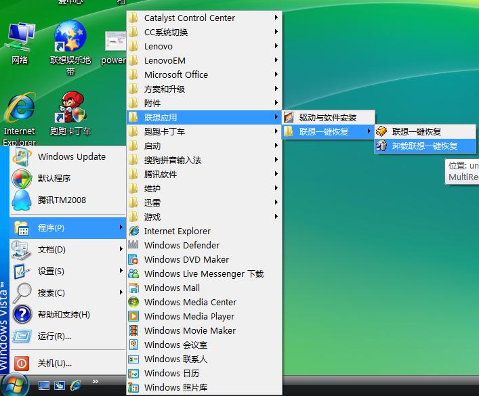Open Windows Update in Start menu
The width and height of the screenshot is (479, 396).
pyautogui.click(x=71, y=156)
